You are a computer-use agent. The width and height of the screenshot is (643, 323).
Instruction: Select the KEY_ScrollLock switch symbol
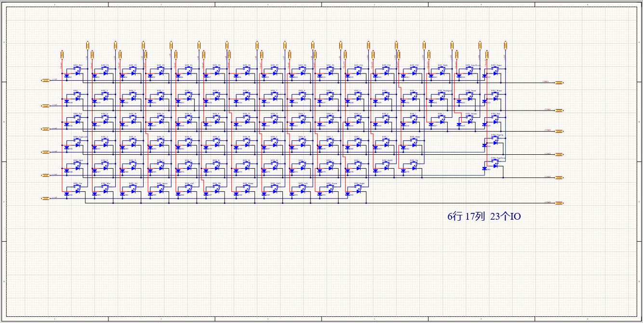tap(469, 68)
